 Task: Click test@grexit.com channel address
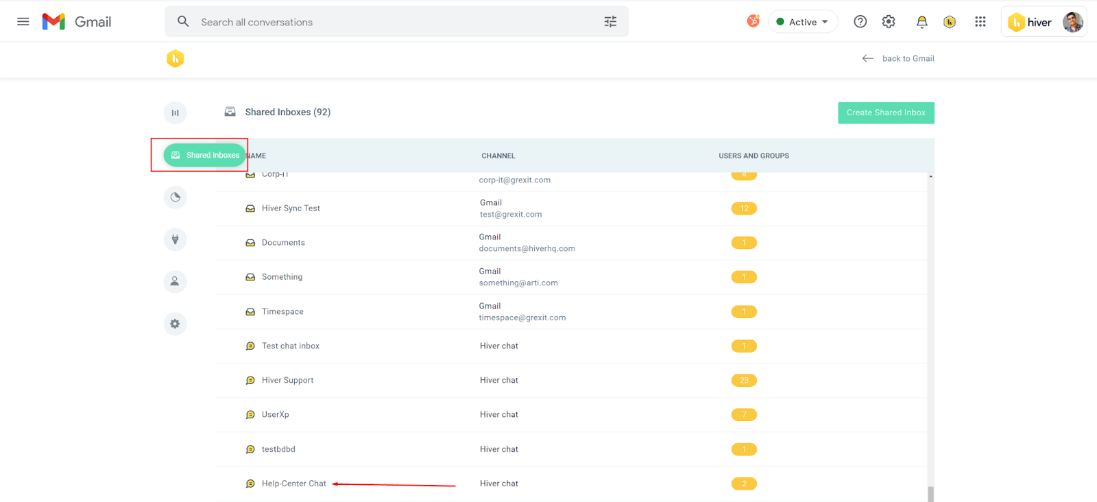511,215
